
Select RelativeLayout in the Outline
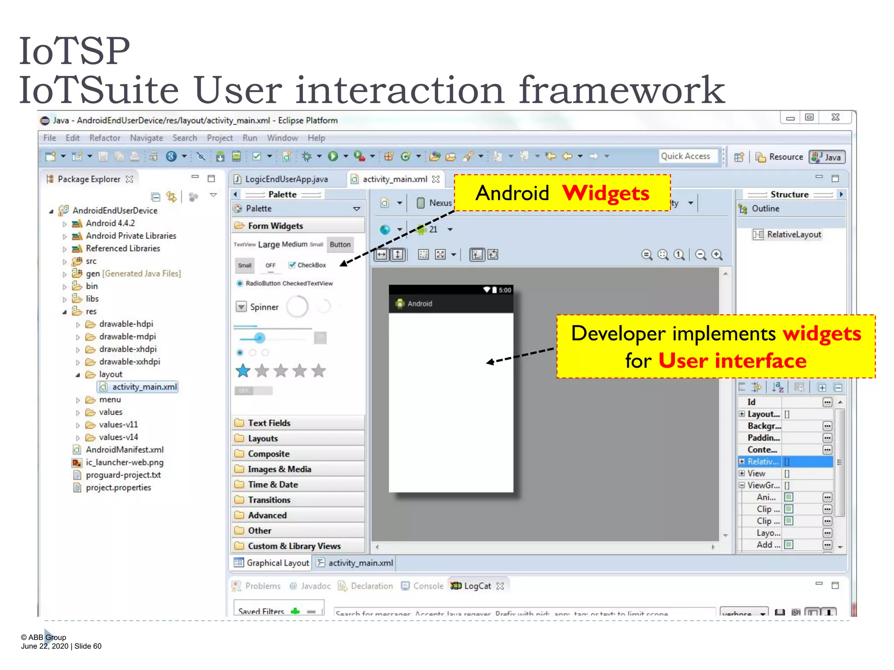(787, 235)
